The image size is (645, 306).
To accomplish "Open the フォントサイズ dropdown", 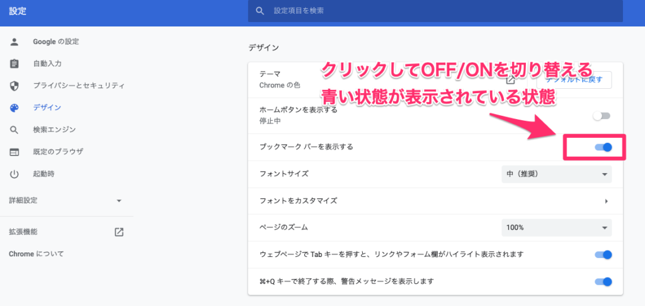I will pyautogui.click(x=556, y=174).
